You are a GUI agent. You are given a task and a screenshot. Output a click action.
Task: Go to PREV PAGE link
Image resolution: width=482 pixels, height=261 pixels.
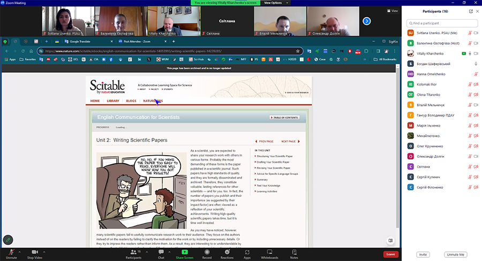tap(265, 141)
